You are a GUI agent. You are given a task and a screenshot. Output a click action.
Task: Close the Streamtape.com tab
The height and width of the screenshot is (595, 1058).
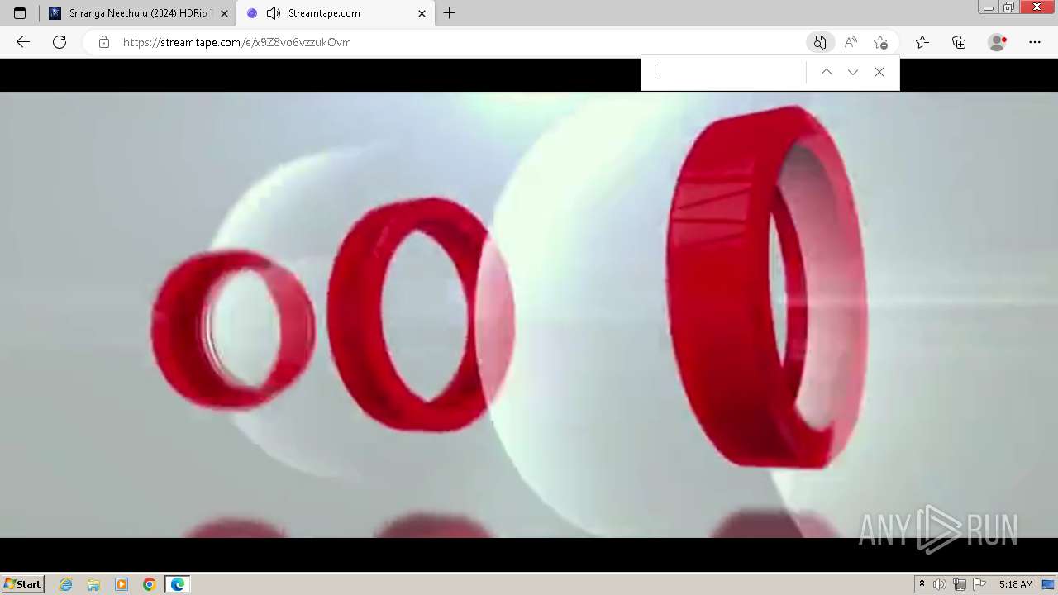(422, 13)
